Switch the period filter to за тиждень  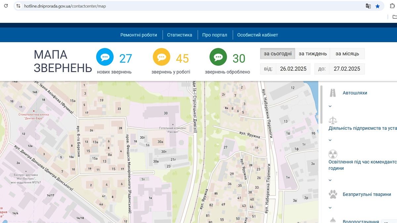pos(313,54)
